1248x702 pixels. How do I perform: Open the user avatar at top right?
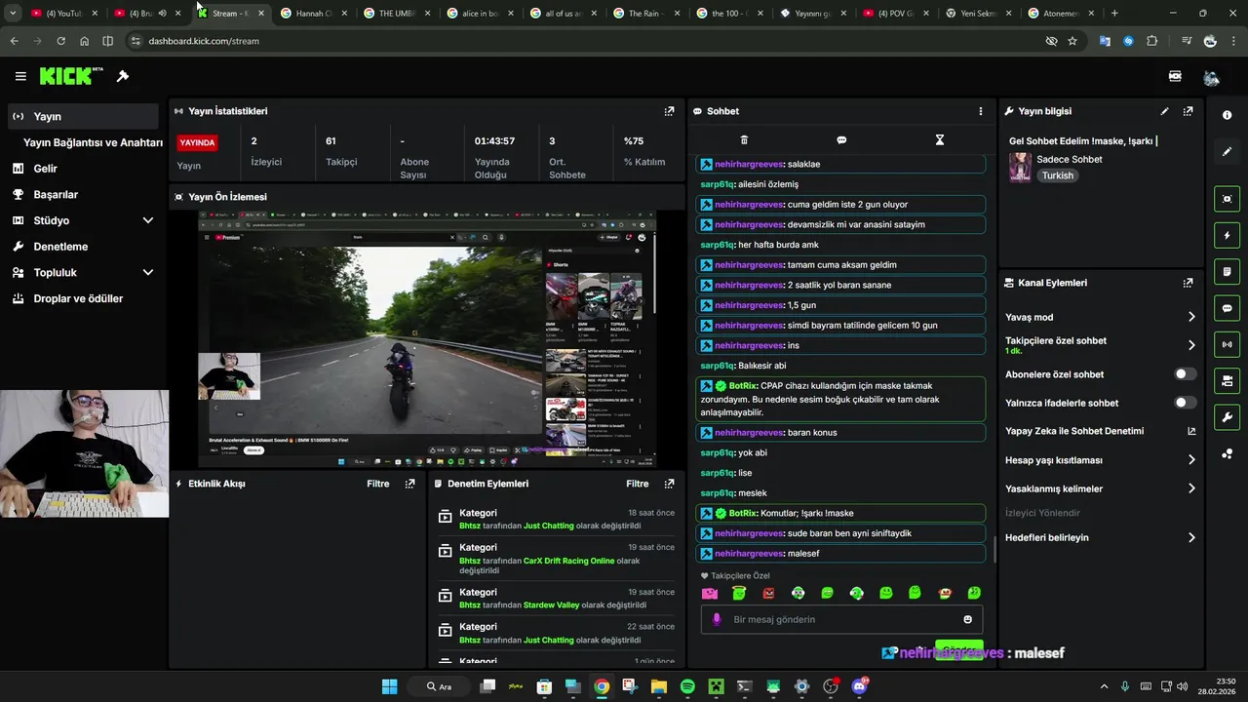pyautogui.click(x=1211, y=77)
